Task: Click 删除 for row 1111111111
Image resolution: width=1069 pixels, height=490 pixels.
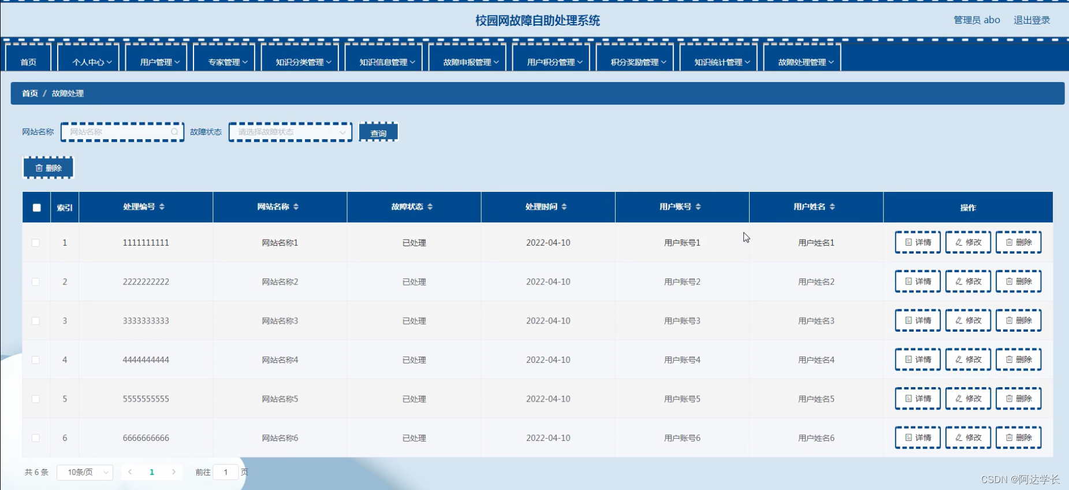Action: (1019, 242)
